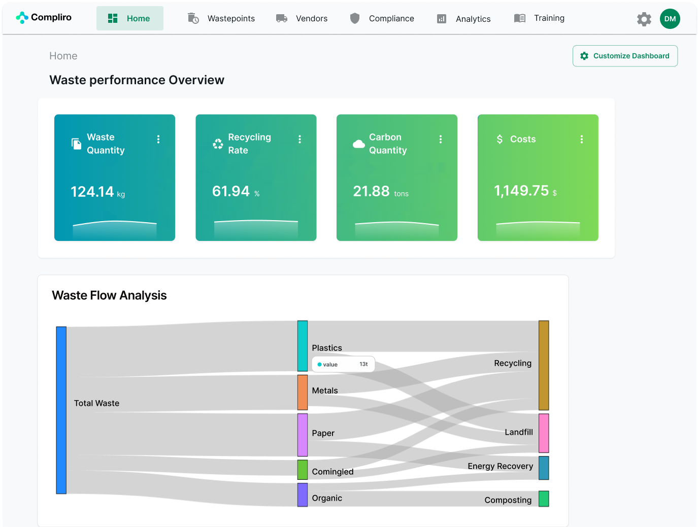The height and width of the screenshot is (527, 698).
Task: Click the Waste Quantity sparkline chart
Action: [x=115, y=230]
